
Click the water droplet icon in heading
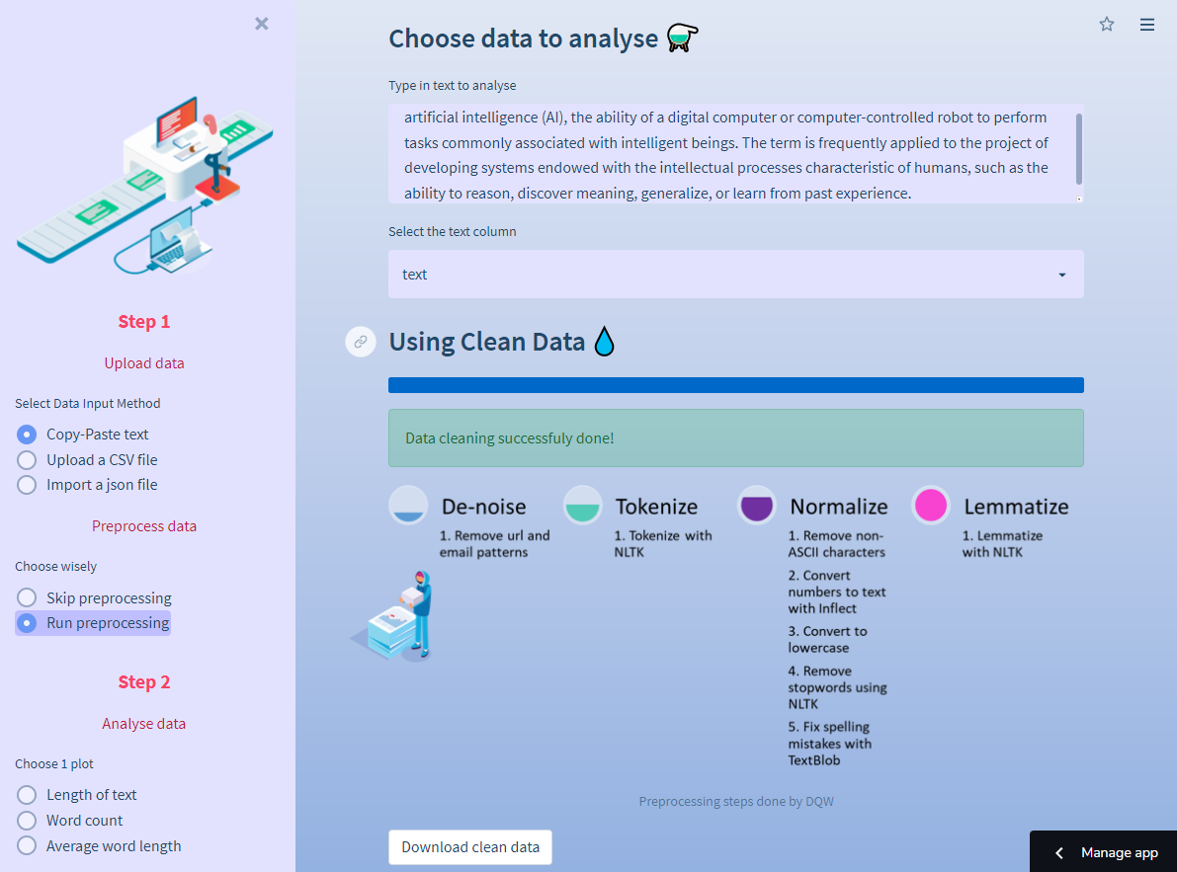coord(604,342)
